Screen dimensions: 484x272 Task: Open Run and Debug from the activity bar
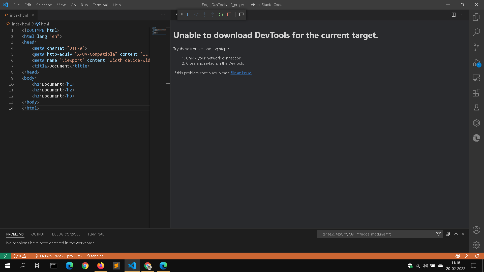(x=476, y=62)
